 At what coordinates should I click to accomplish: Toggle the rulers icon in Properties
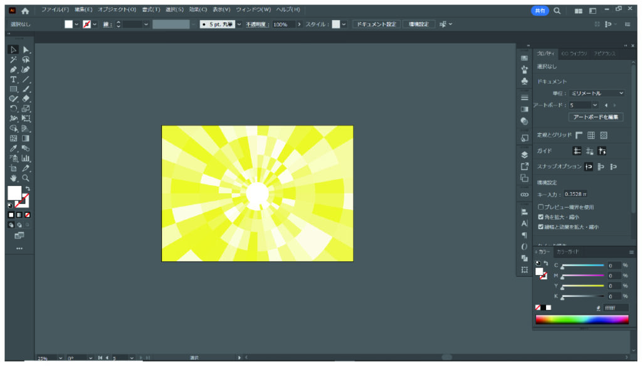[x=579, y=135]
